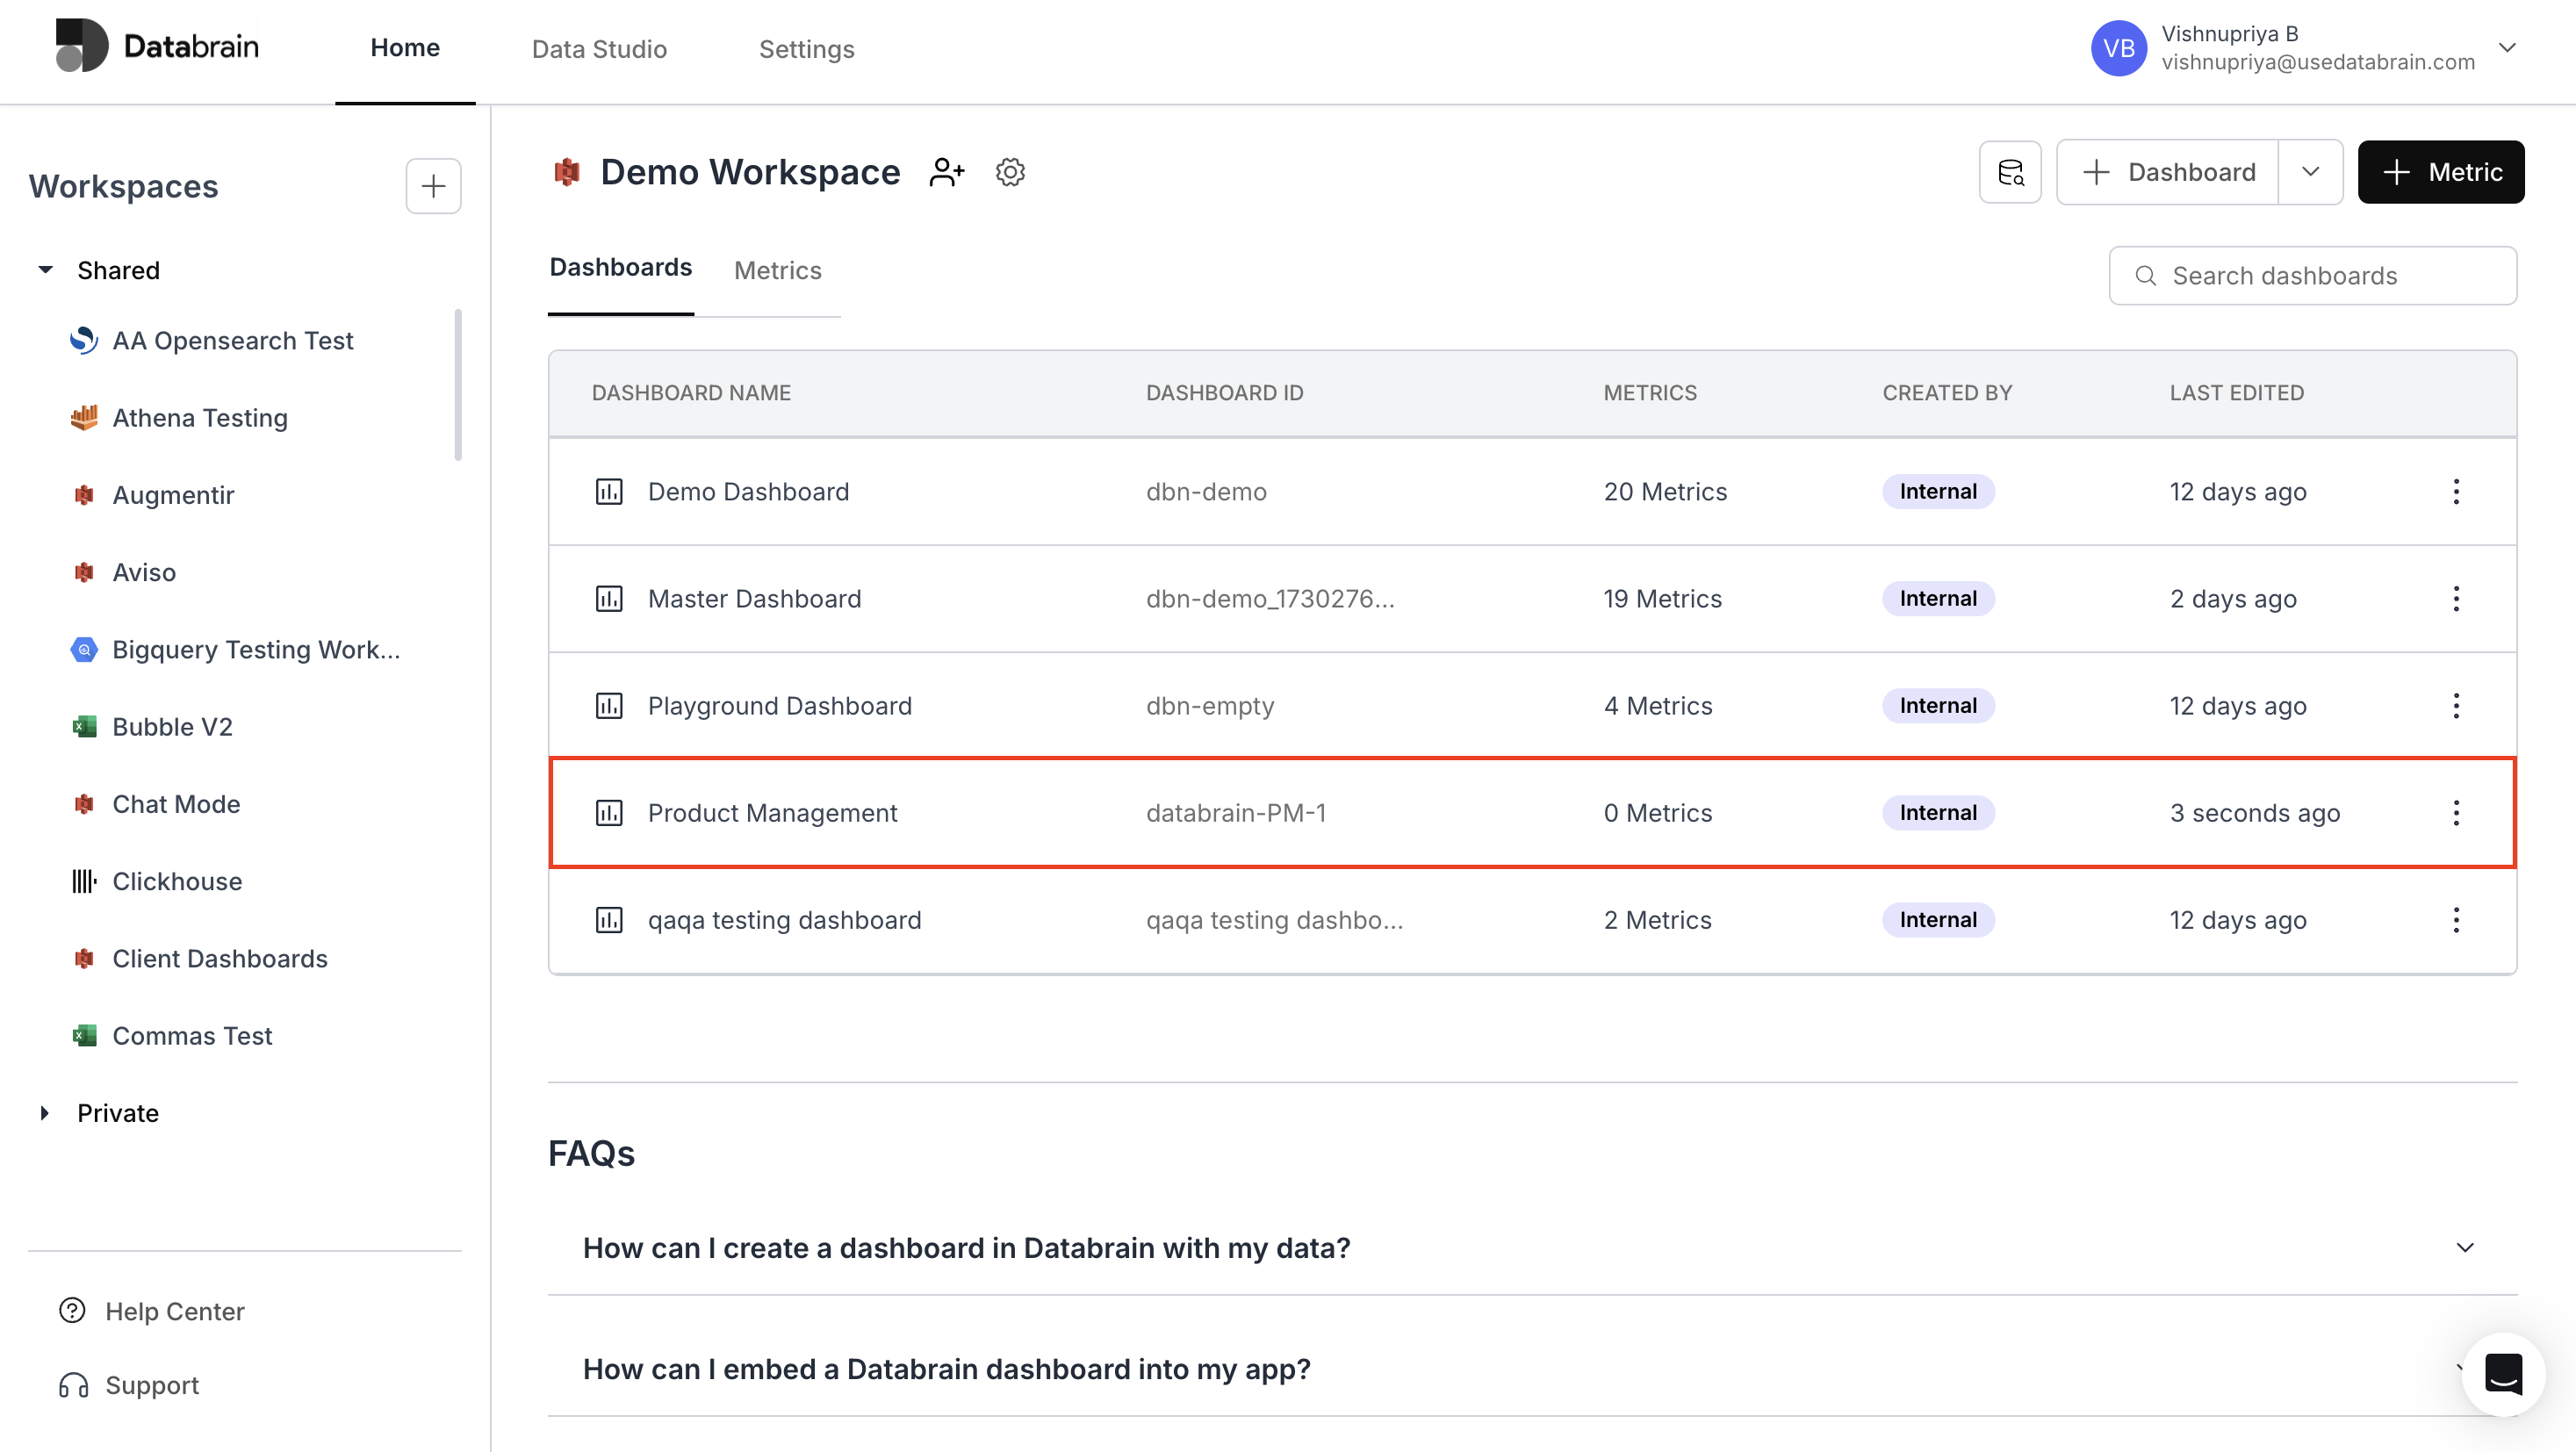Open workspace settings gear icon
Viewport: 2576px width, 1452px height.
(x=1010, y=171)
